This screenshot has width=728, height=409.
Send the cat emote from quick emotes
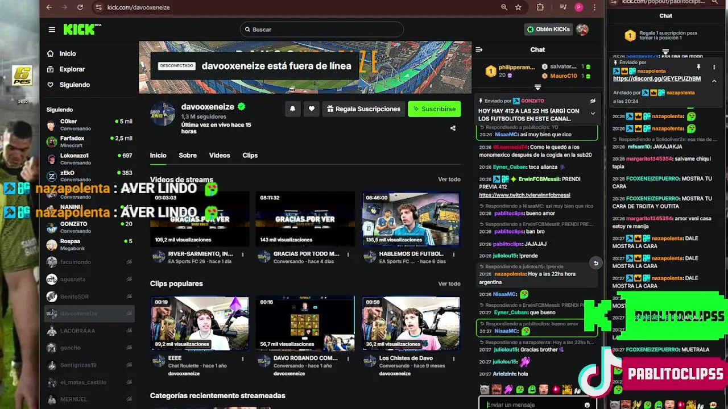[x=484, y=390]
